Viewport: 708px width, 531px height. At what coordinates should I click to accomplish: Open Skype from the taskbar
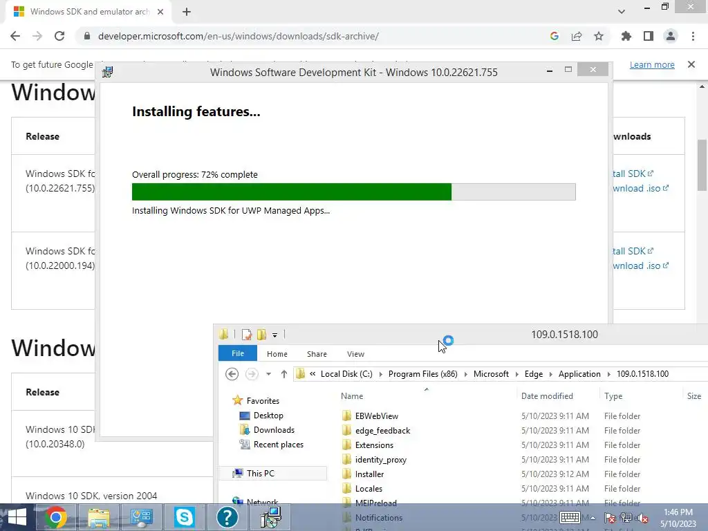coord(184,517)
